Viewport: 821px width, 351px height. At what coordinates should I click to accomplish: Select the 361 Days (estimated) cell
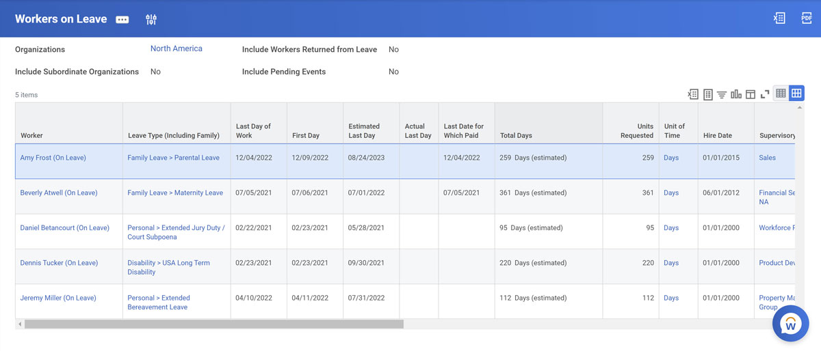(549, 197)
